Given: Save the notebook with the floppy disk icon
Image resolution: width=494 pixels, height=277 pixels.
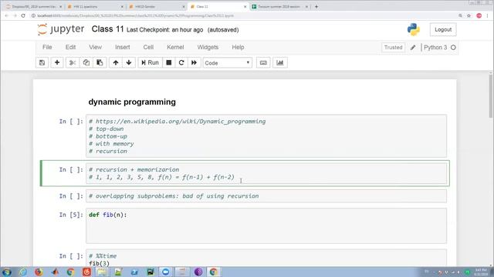Looking at the screenshot, I should [x=42, y=62].
